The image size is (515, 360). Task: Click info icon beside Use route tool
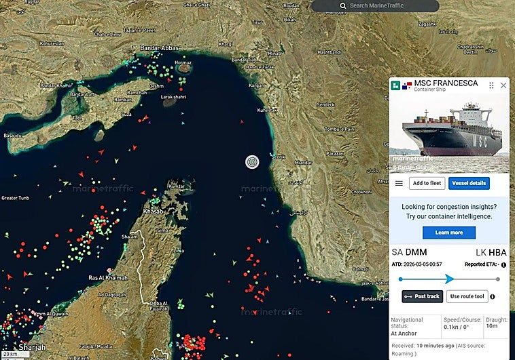pos(493,297)
